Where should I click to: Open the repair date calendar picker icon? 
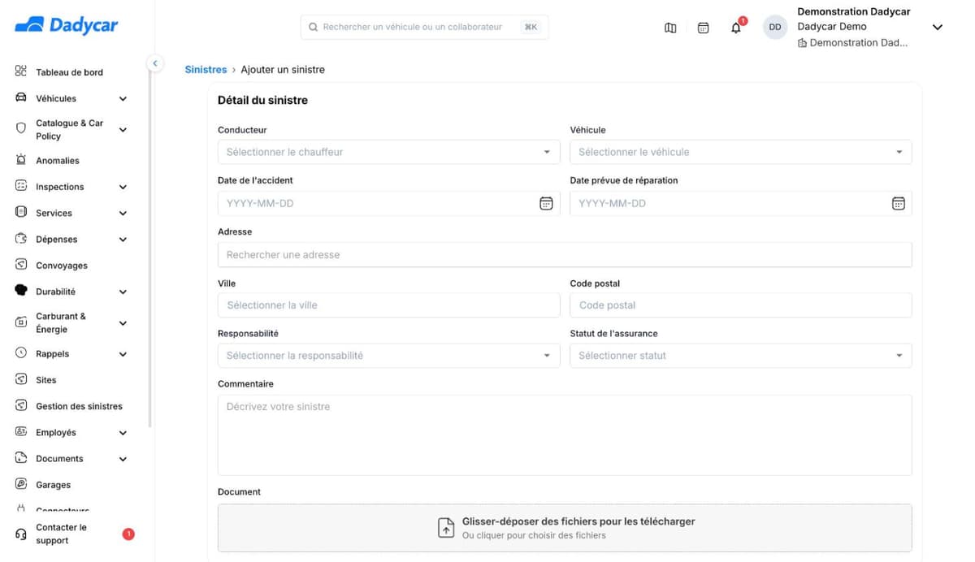[x=898, y=203]
